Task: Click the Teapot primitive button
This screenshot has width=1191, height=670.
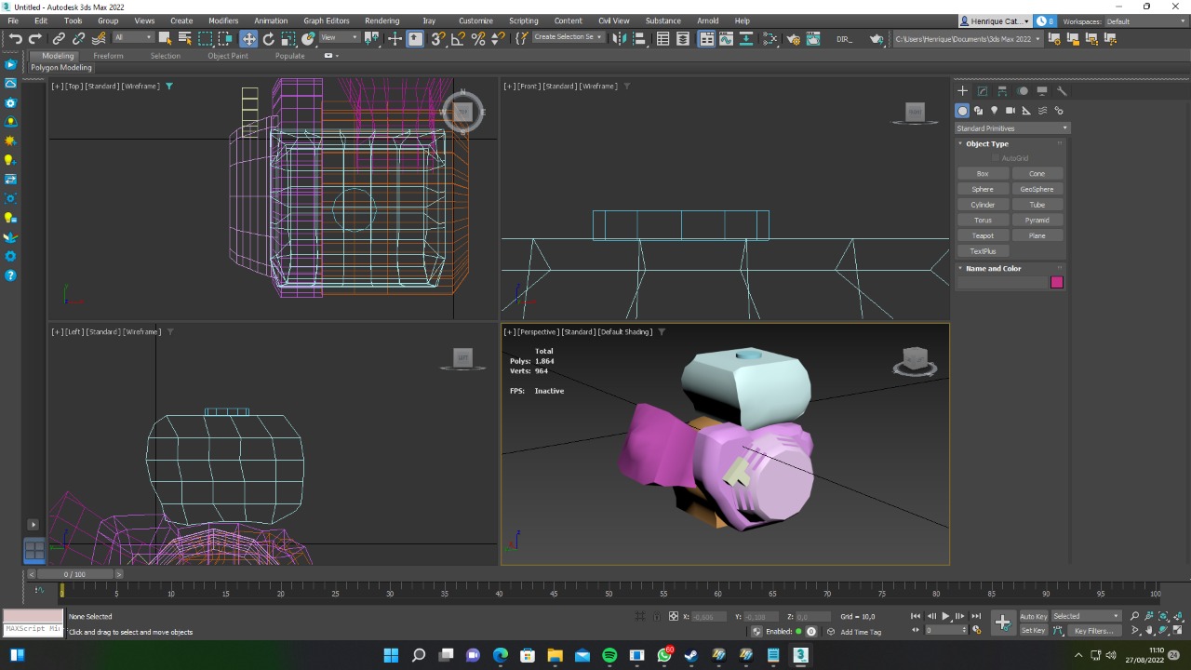Action: pyautogui.click(x=983, y=235)
